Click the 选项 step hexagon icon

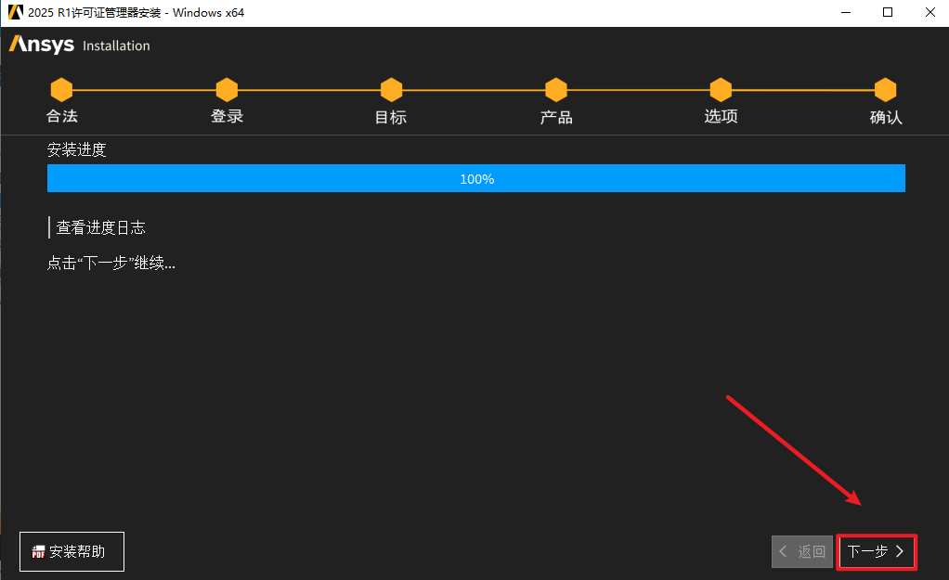tap(721, 90)
